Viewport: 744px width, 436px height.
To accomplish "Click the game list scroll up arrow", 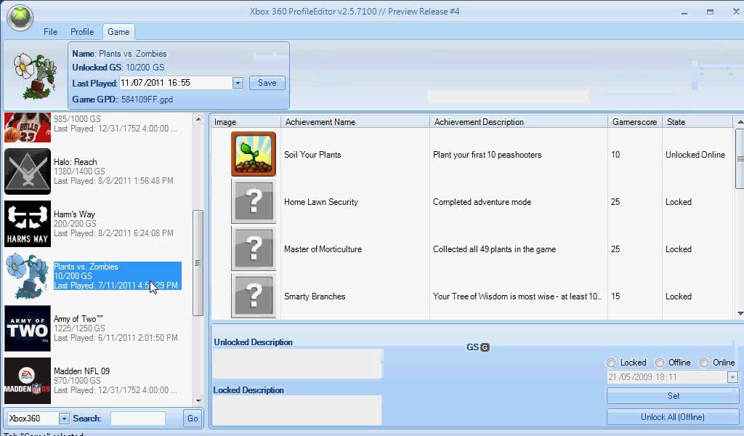I will pyautogui.click(x=198, y=119).
